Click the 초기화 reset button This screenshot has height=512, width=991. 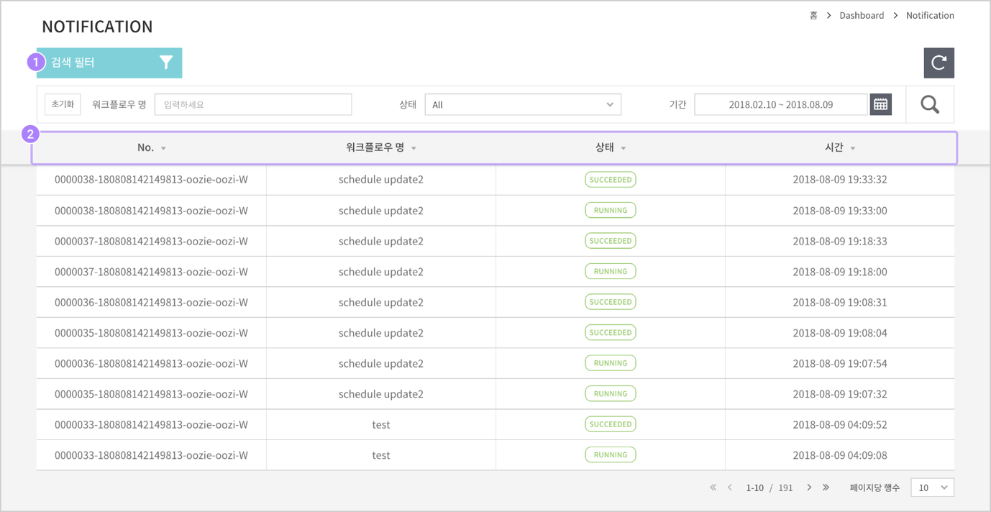tap(63, 104)
